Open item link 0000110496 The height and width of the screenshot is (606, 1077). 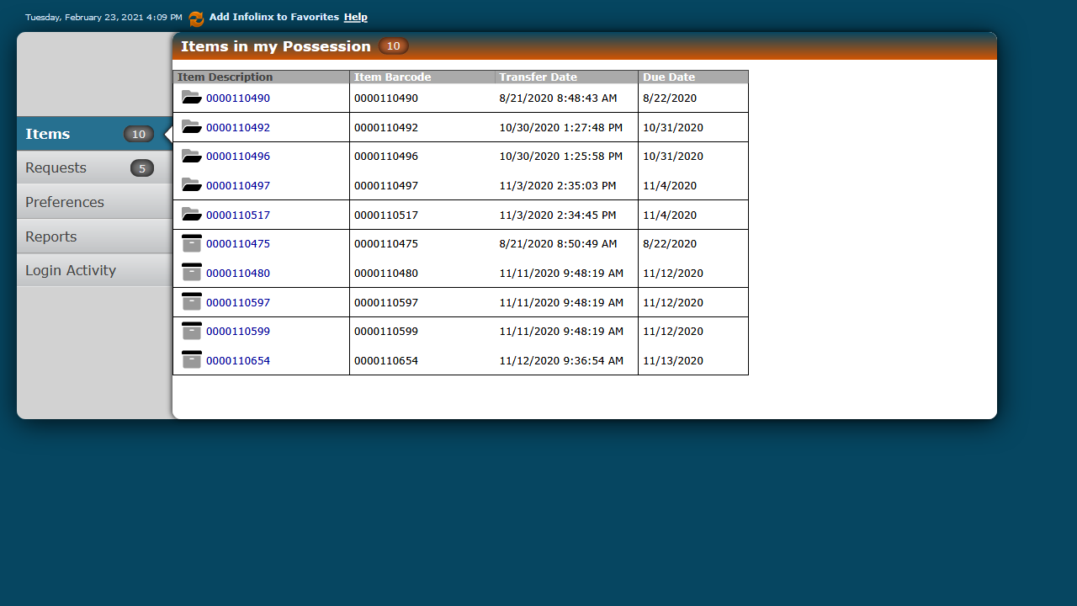tap(238, 157)
